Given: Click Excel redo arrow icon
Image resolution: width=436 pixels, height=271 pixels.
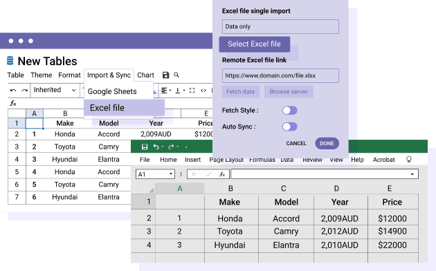Looking at the screenshot, I should click(171, 147).
